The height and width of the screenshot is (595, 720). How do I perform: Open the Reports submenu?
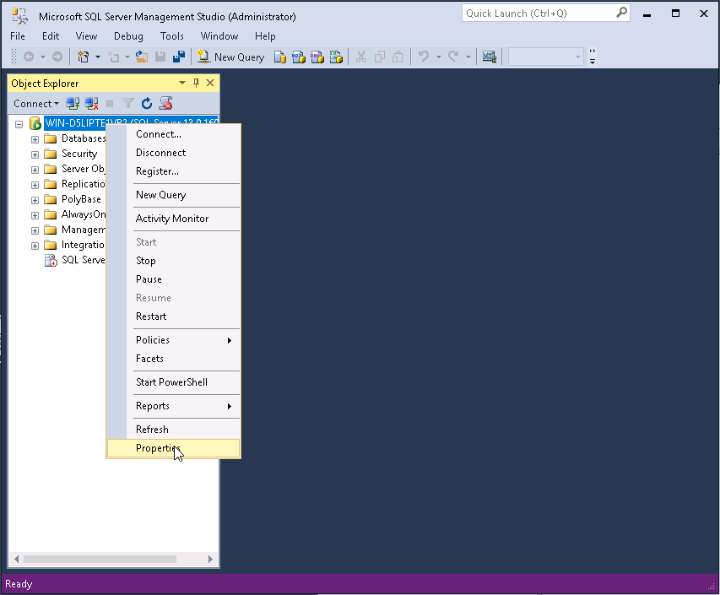(x=174, y=406)
